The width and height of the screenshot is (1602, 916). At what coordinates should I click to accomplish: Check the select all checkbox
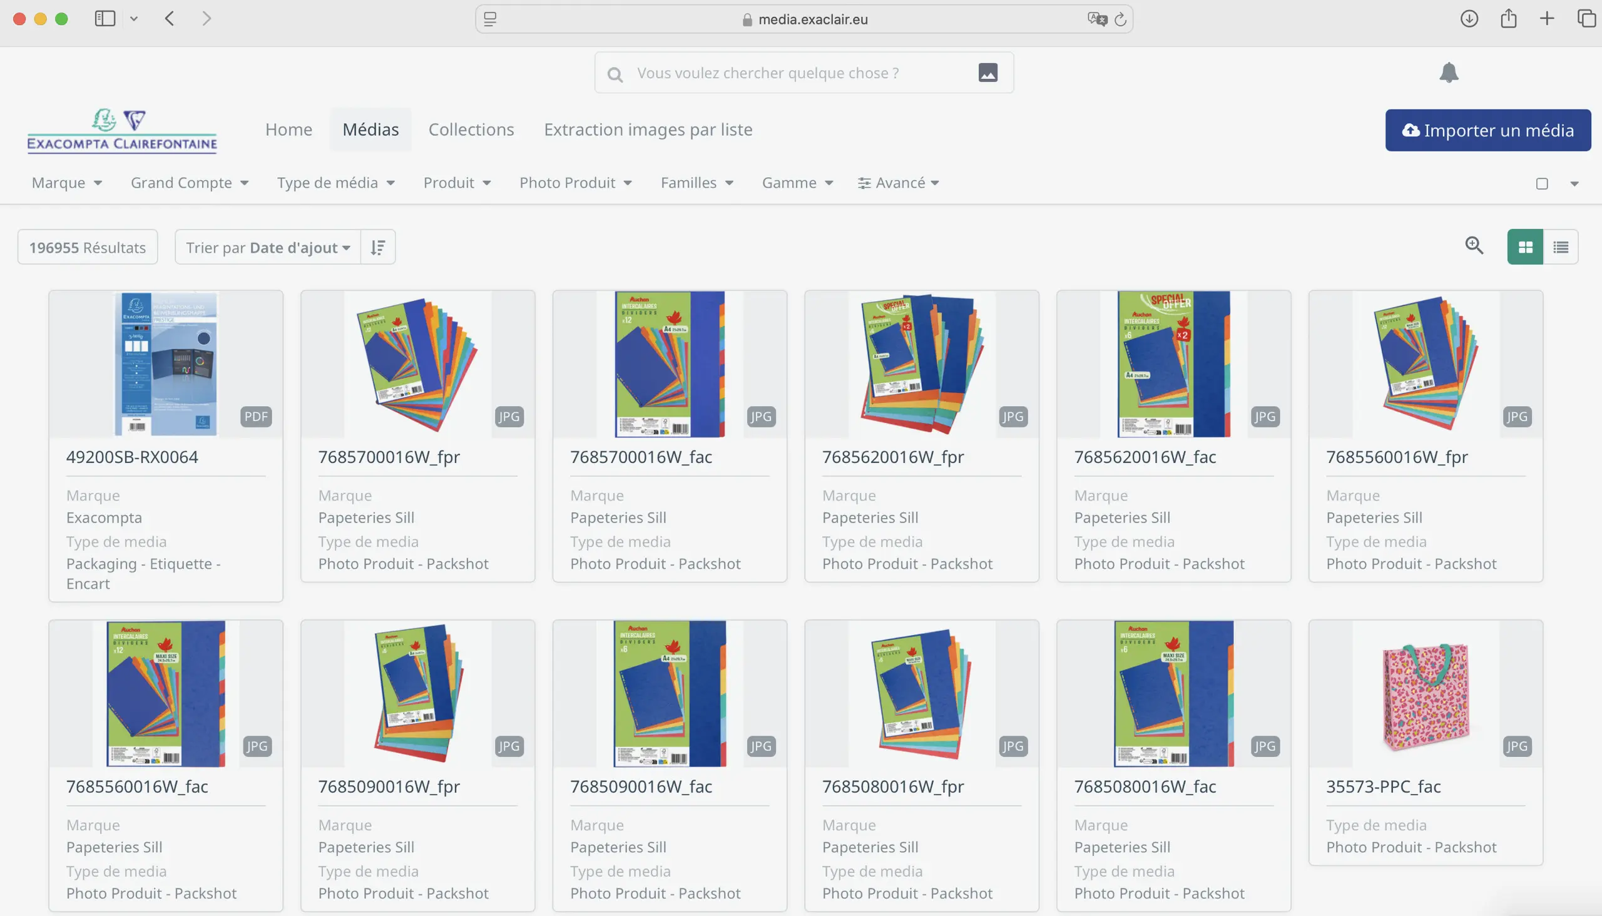point(1541,184)
